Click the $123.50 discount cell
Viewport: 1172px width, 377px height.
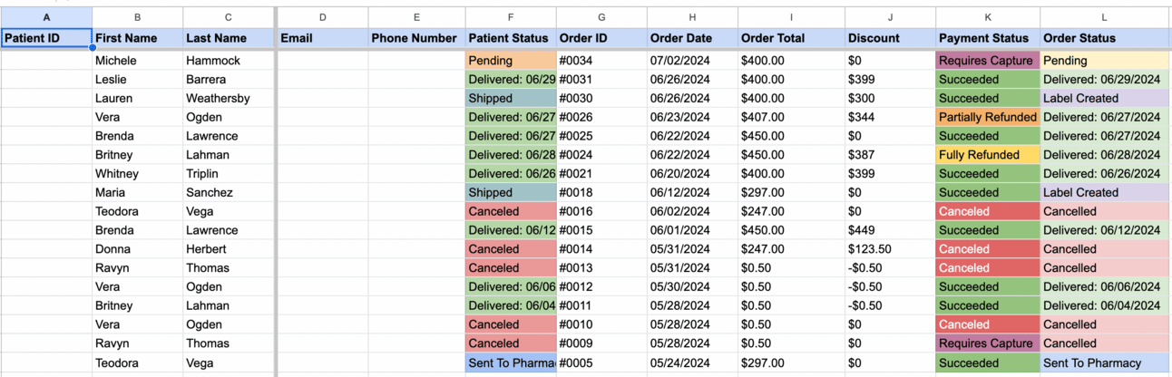point(889,249)
